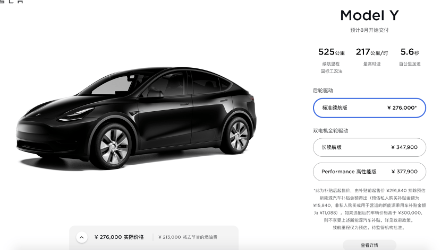Click the car's front wheel

click(x=113, y=146)
